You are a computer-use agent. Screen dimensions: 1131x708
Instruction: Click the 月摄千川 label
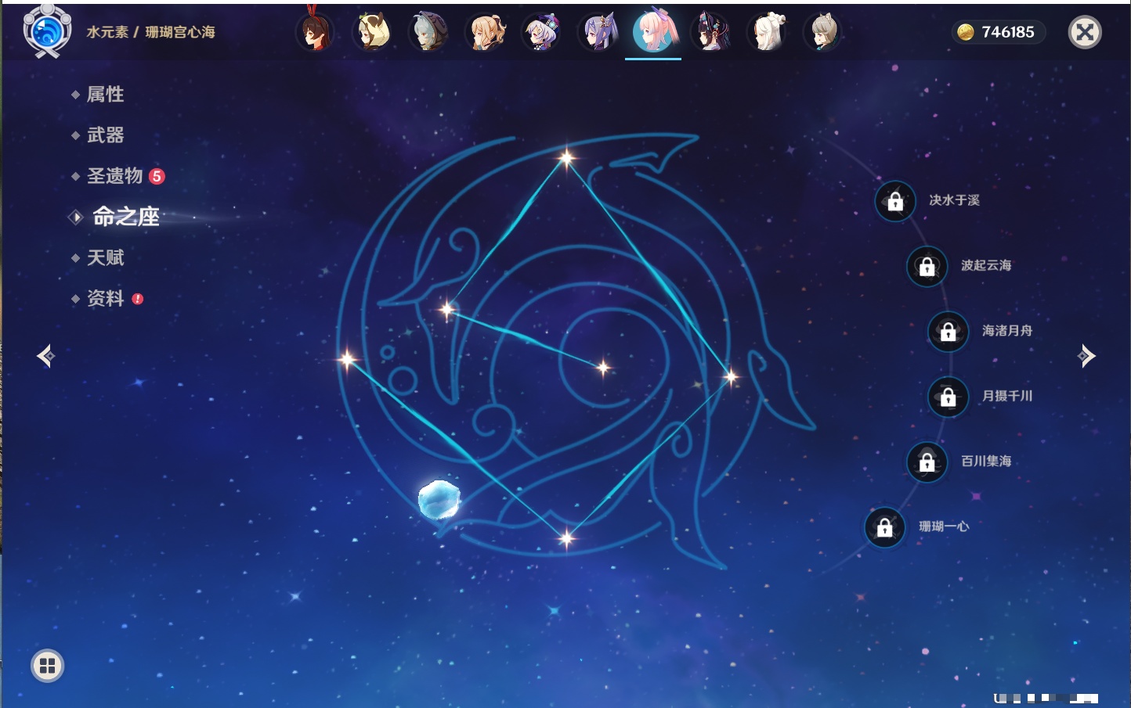(x=1007, y=396)
